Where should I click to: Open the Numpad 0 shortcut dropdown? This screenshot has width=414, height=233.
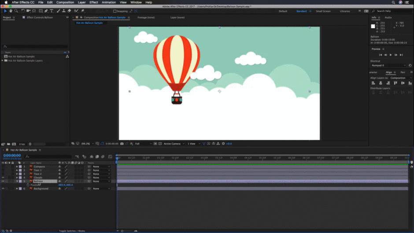[x=388, y=65]
